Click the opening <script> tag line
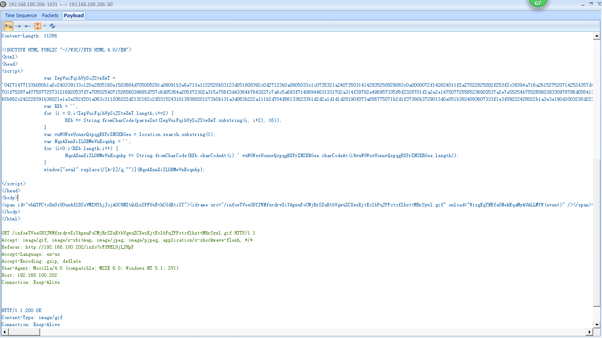This screenshot has width=602, height=338. click(x=12, y=71)
